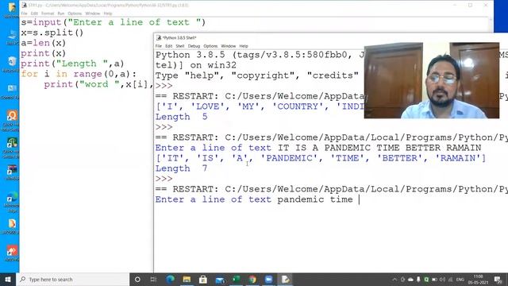
Task: Open Mail app from the taskbar
Action: pos(220,280)
